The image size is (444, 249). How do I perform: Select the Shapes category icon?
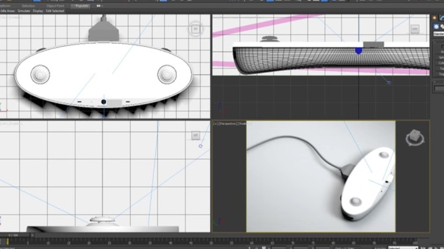(x=442, y=26)
